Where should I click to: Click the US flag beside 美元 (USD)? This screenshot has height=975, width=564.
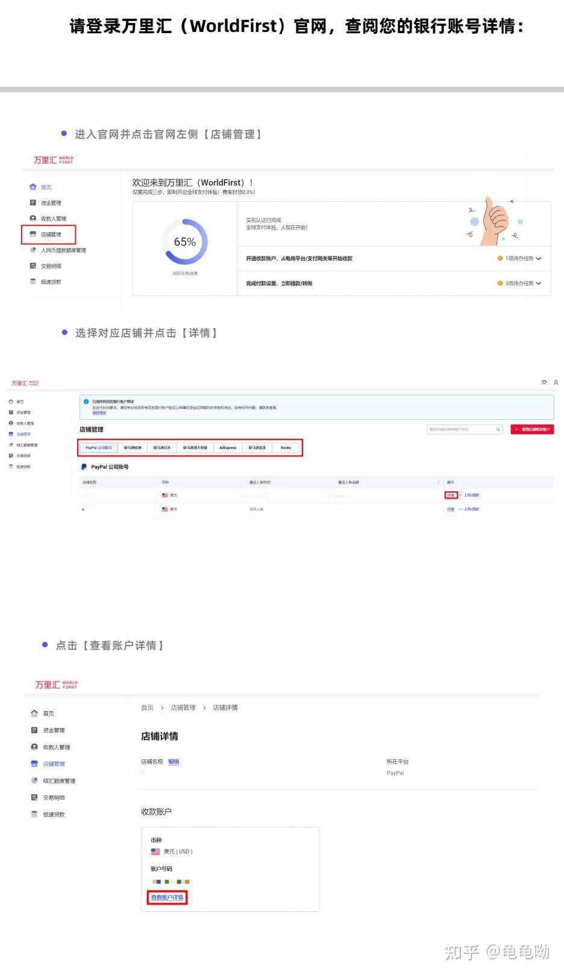[x=155, y=852]
